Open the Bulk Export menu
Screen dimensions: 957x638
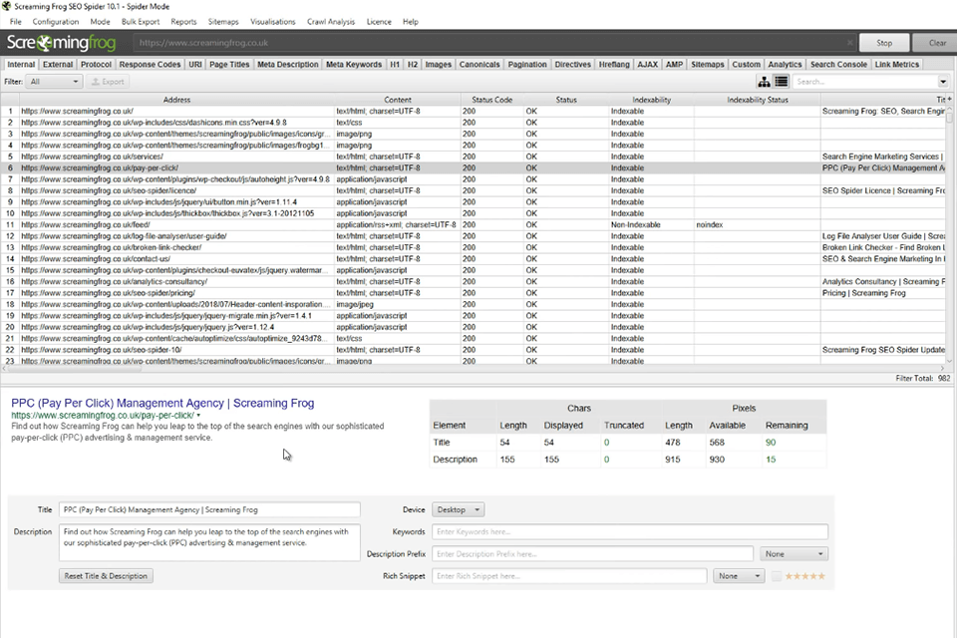click(x=141, y=21)
